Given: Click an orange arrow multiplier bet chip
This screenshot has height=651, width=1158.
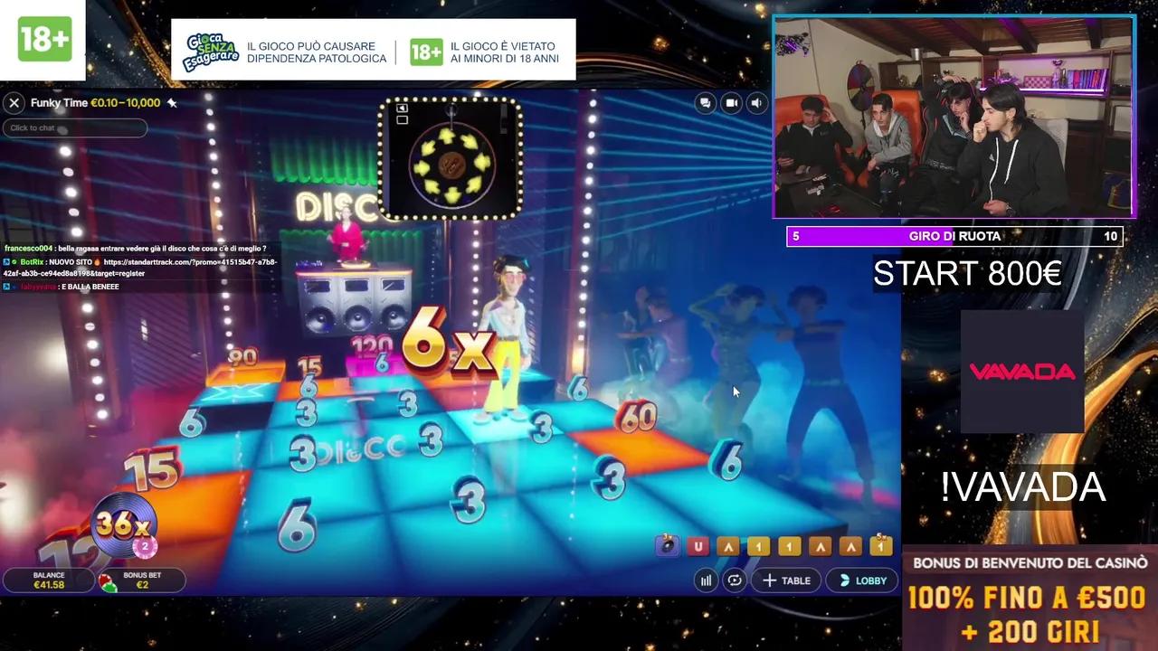Looking at the screenshot, I should 726,545.
